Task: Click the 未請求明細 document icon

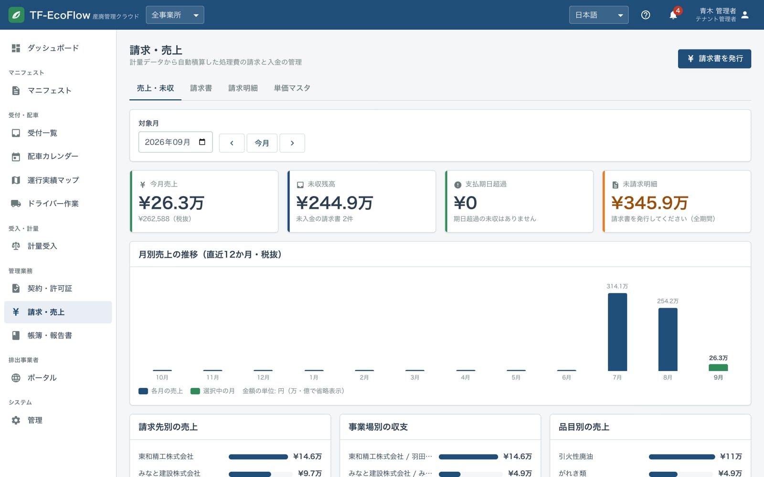Action: [615, 185]
